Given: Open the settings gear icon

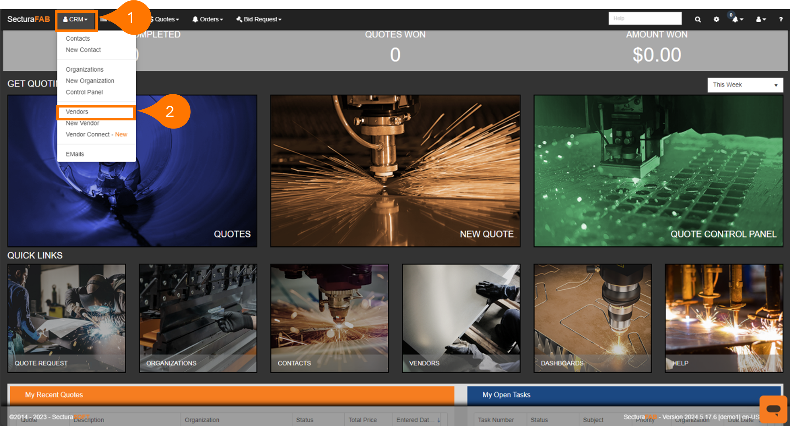Looking at the screenshot, I should [x=716, y=20].
